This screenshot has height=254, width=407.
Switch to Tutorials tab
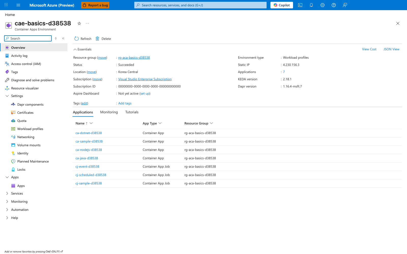[x=132, y=112]
